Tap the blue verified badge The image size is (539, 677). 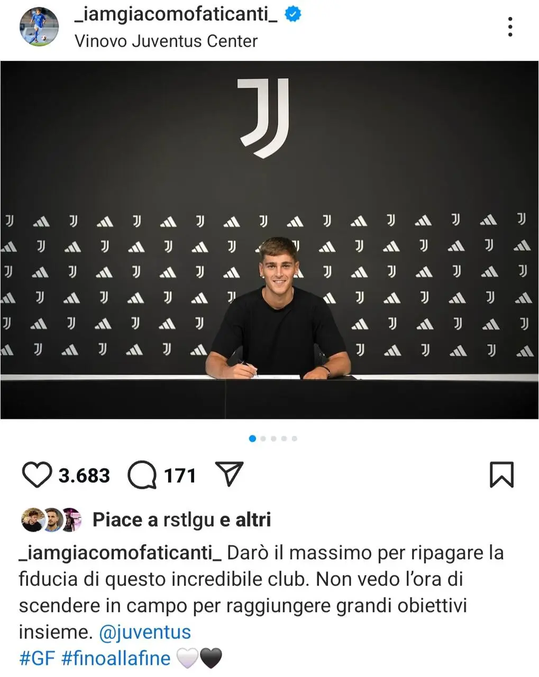click(x=293, y=14)
